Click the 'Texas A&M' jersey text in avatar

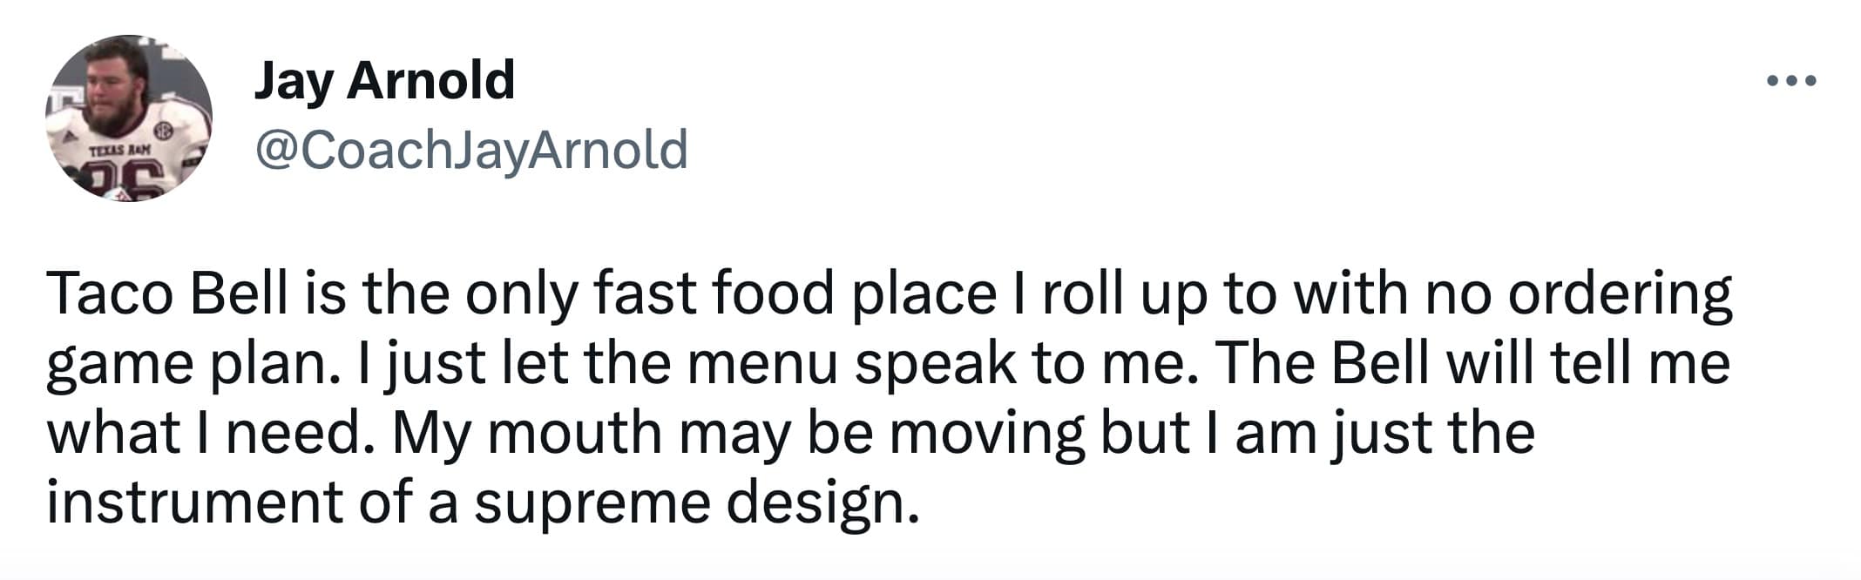pos(119,151)
